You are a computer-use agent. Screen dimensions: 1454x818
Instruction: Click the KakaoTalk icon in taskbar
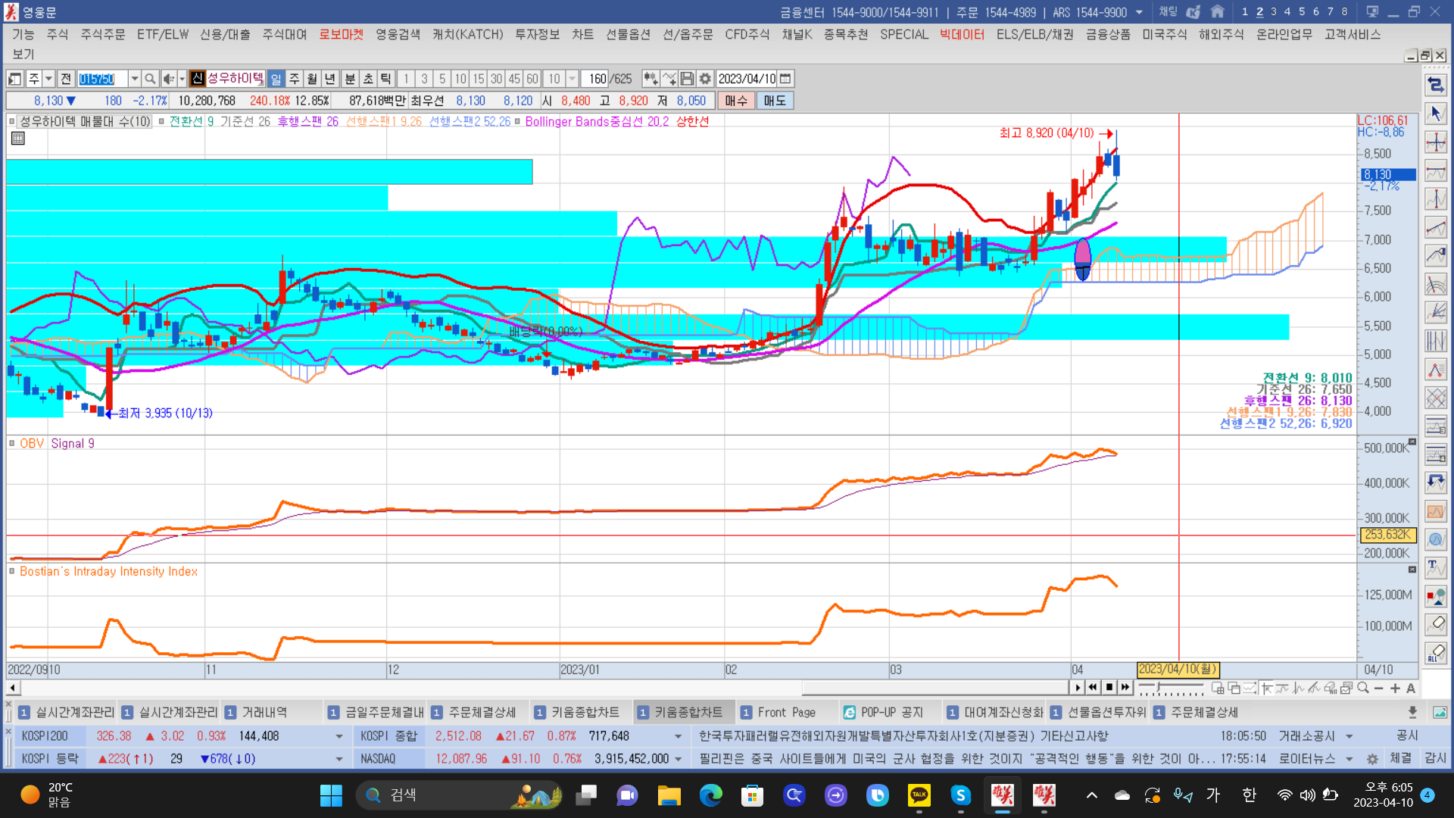click(x=919, y=795)
